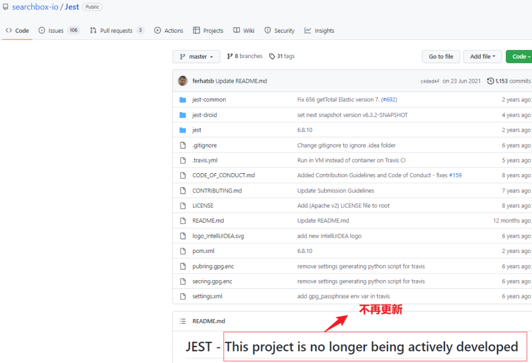The image size is (532, 363).
Task: Switch to Pull requests tab
Action: (x=117, y=30)
